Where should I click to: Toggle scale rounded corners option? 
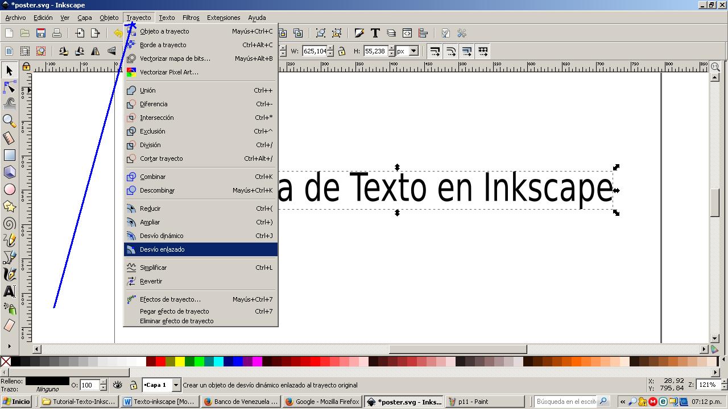coord(450,51)
